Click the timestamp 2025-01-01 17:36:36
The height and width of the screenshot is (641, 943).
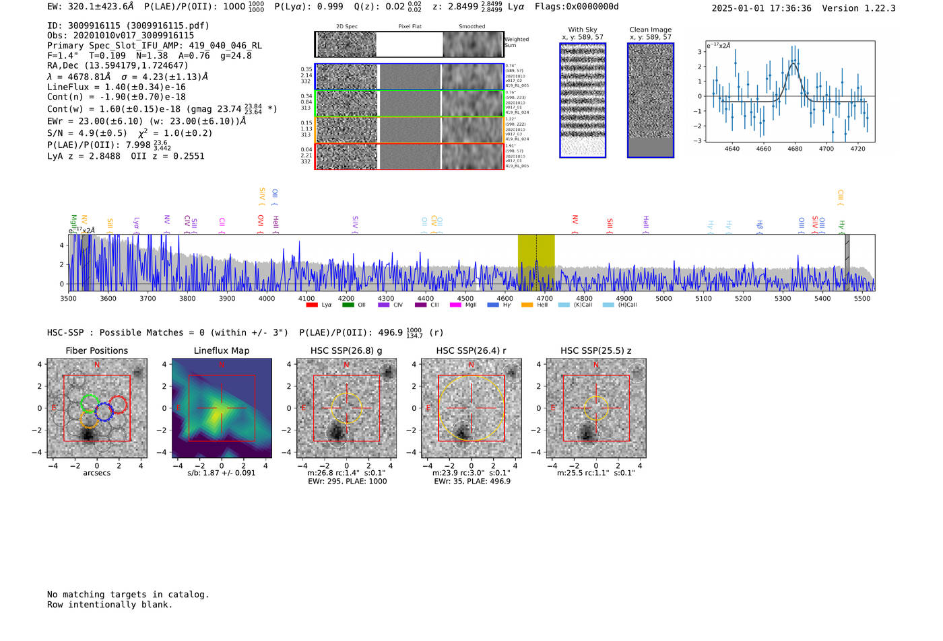762,8
